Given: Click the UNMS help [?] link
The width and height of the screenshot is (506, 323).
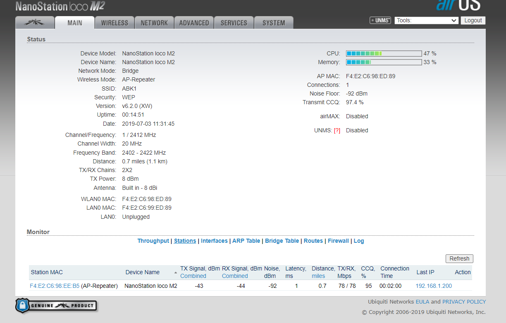Looking at the screenshot, I should [x=337, y=130].
